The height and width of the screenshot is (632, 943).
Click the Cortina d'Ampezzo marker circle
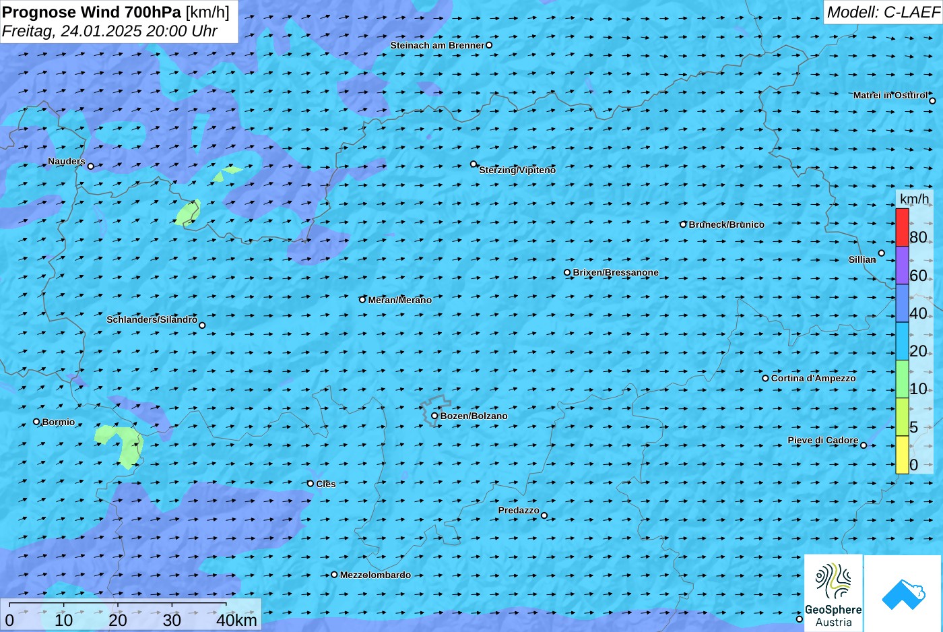(765, 378)
